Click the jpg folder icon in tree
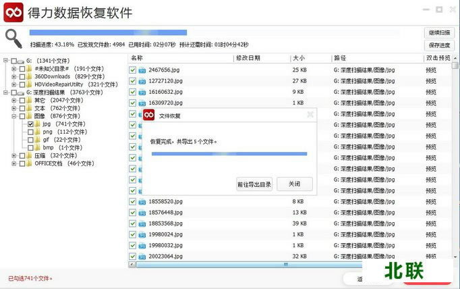This screenshot has height=289, width=460. click(38, 124)
